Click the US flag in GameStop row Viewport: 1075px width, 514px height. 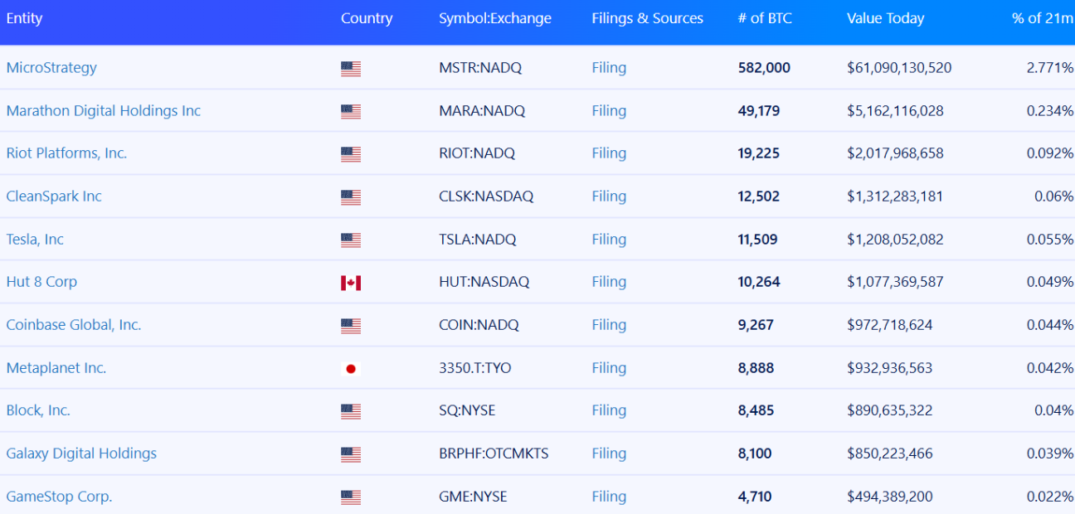351,497
